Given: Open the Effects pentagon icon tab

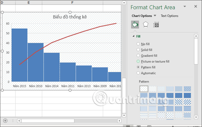Looking at the screenshot, I should coord(146,25).
